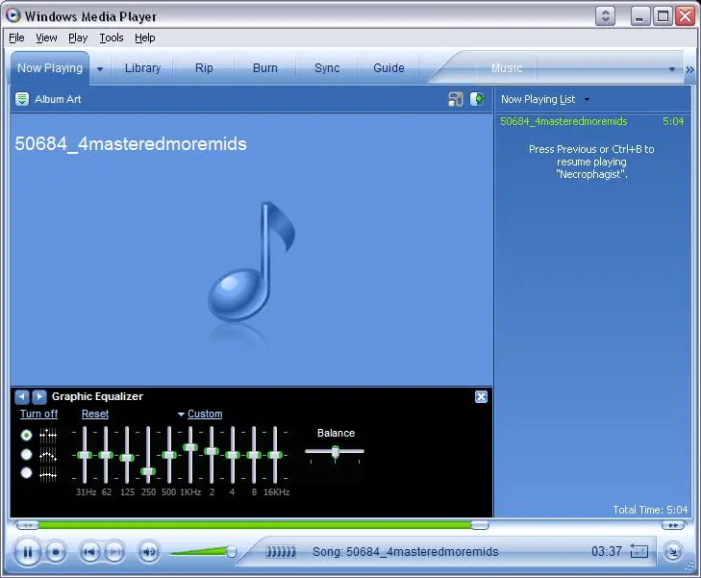Viewport: 701px width, 578px height.
Task: Show next enhancement panel with right arrow
Action: click(39, 396)
